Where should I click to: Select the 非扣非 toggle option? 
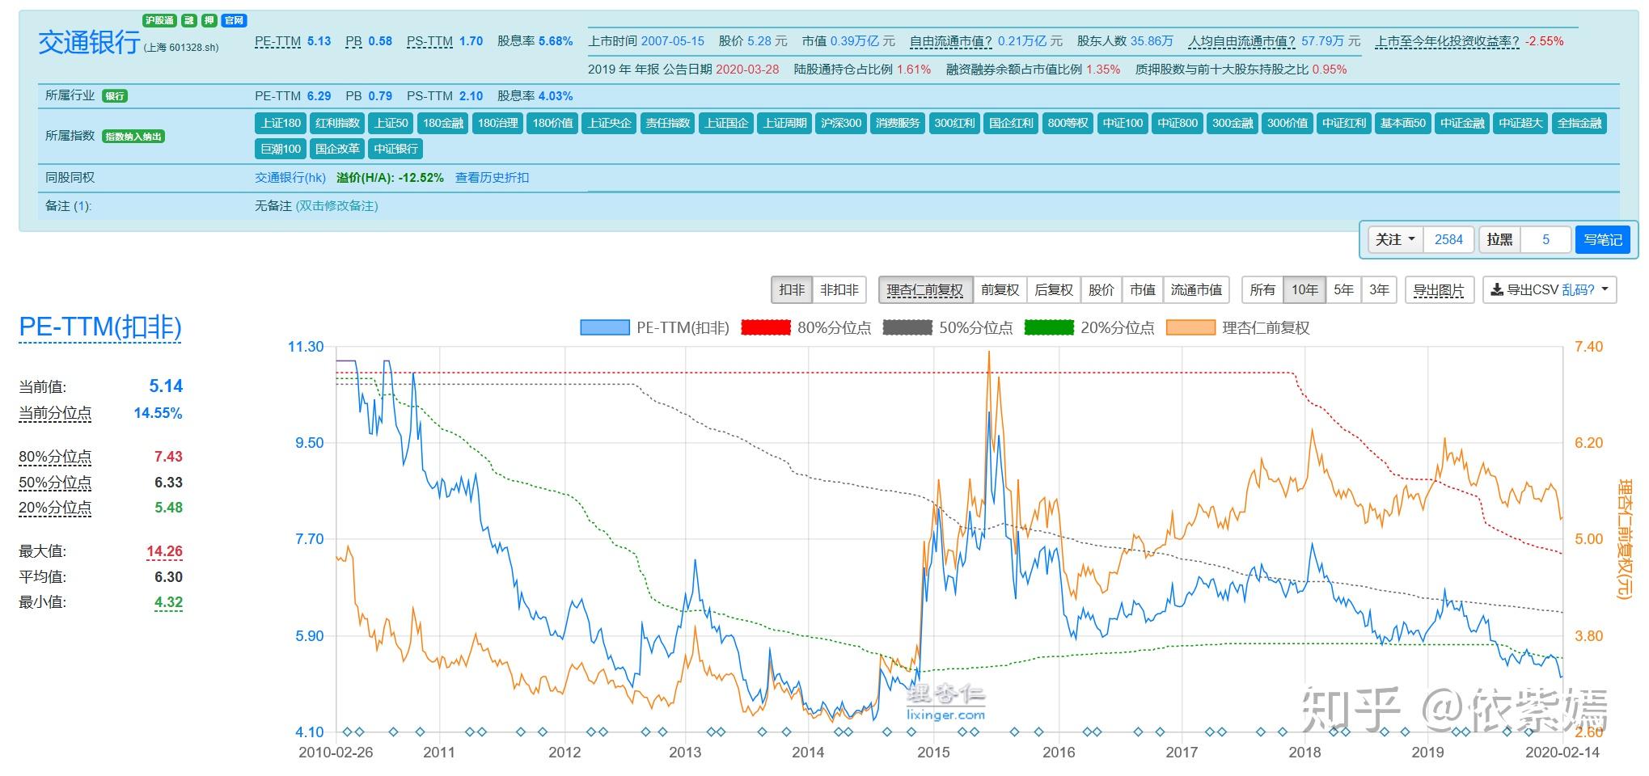pos(839,289)
